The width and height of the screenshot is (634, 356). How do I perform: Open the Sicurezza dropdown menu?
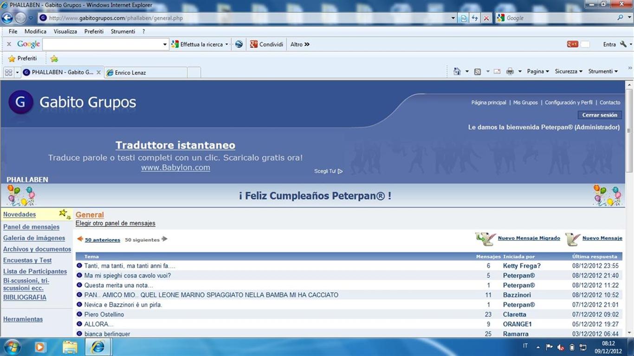pos(569,71)
